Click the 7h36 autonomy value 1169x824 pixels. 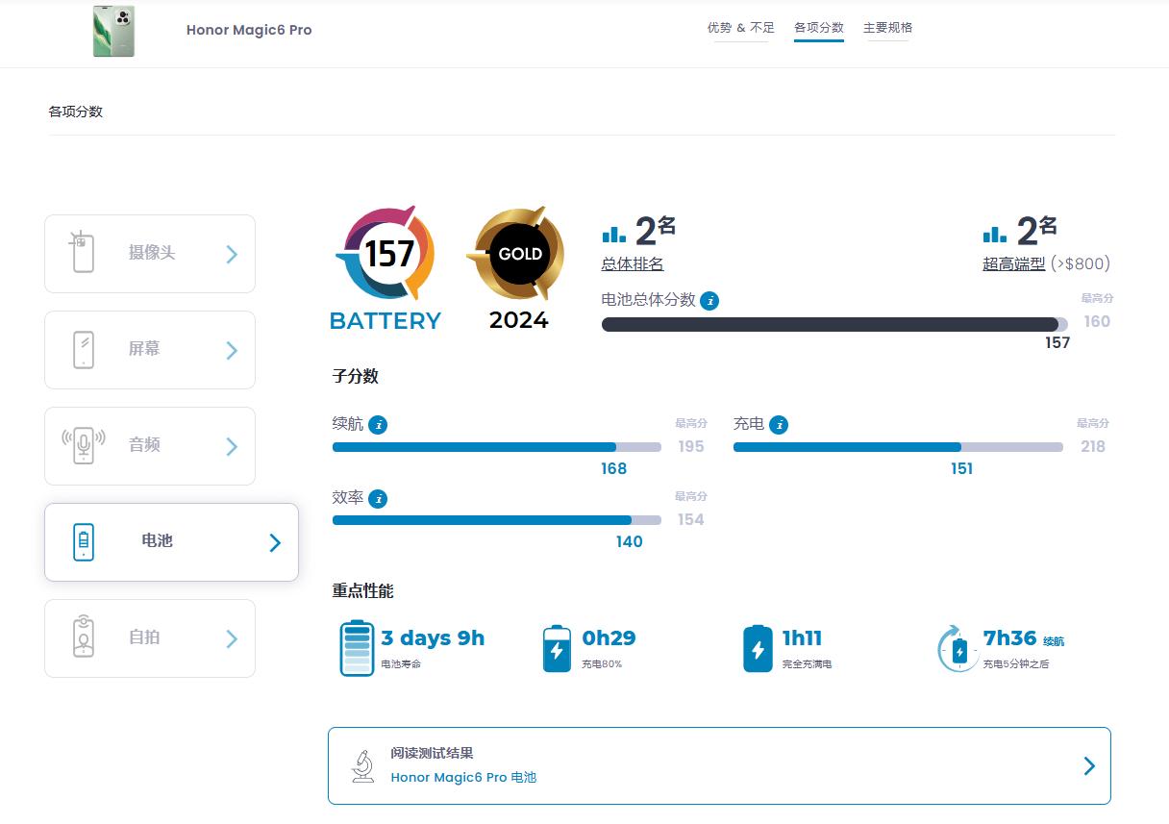click(1009, 638)
